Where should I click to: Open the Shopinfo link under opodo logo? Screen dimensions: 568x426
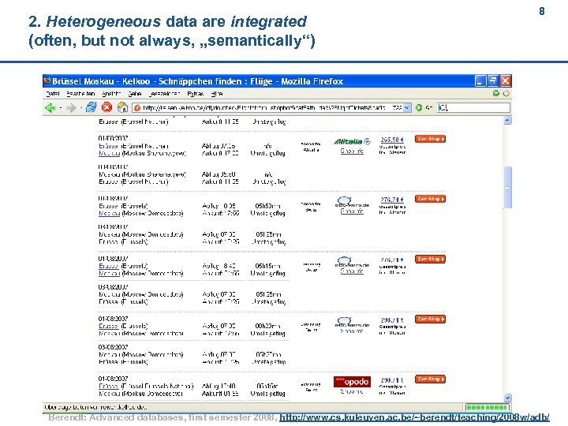point(352,391)
